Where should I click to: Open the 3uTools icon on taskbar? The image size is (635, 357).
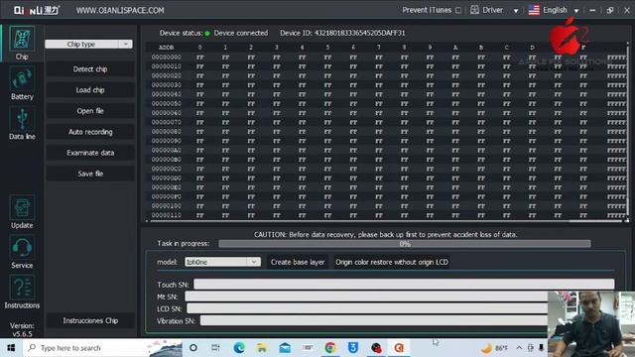pos(353,348)
